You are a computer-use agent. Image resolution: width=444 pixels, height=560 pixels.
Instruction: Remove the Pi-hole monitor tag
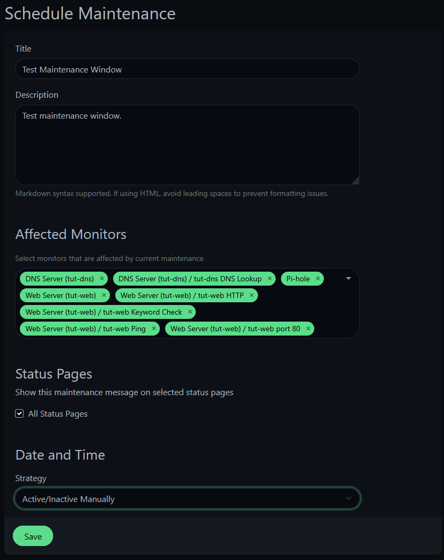[317, 279]
